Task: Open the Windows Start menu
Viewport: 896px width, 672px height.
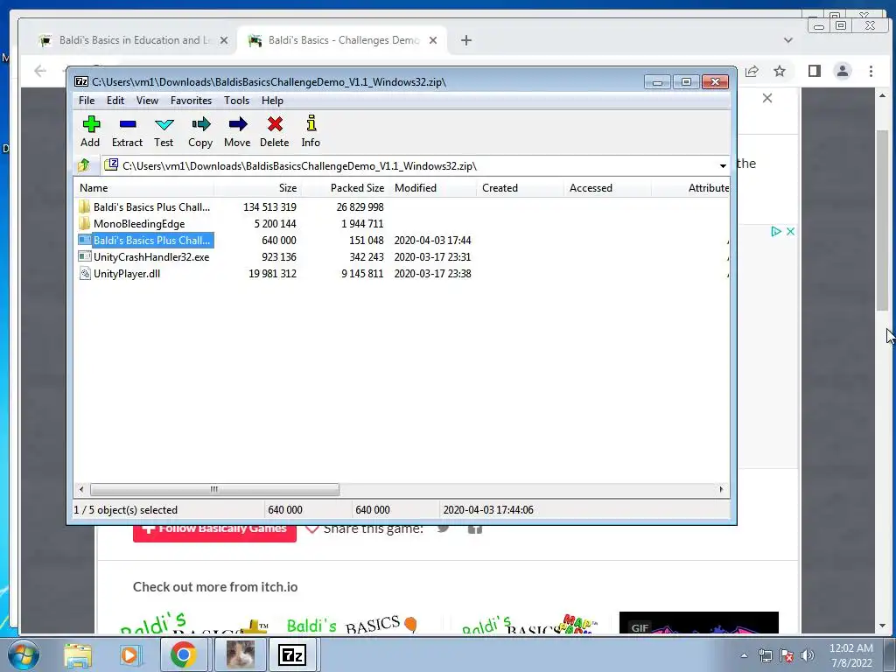Action: pos(23,654)
